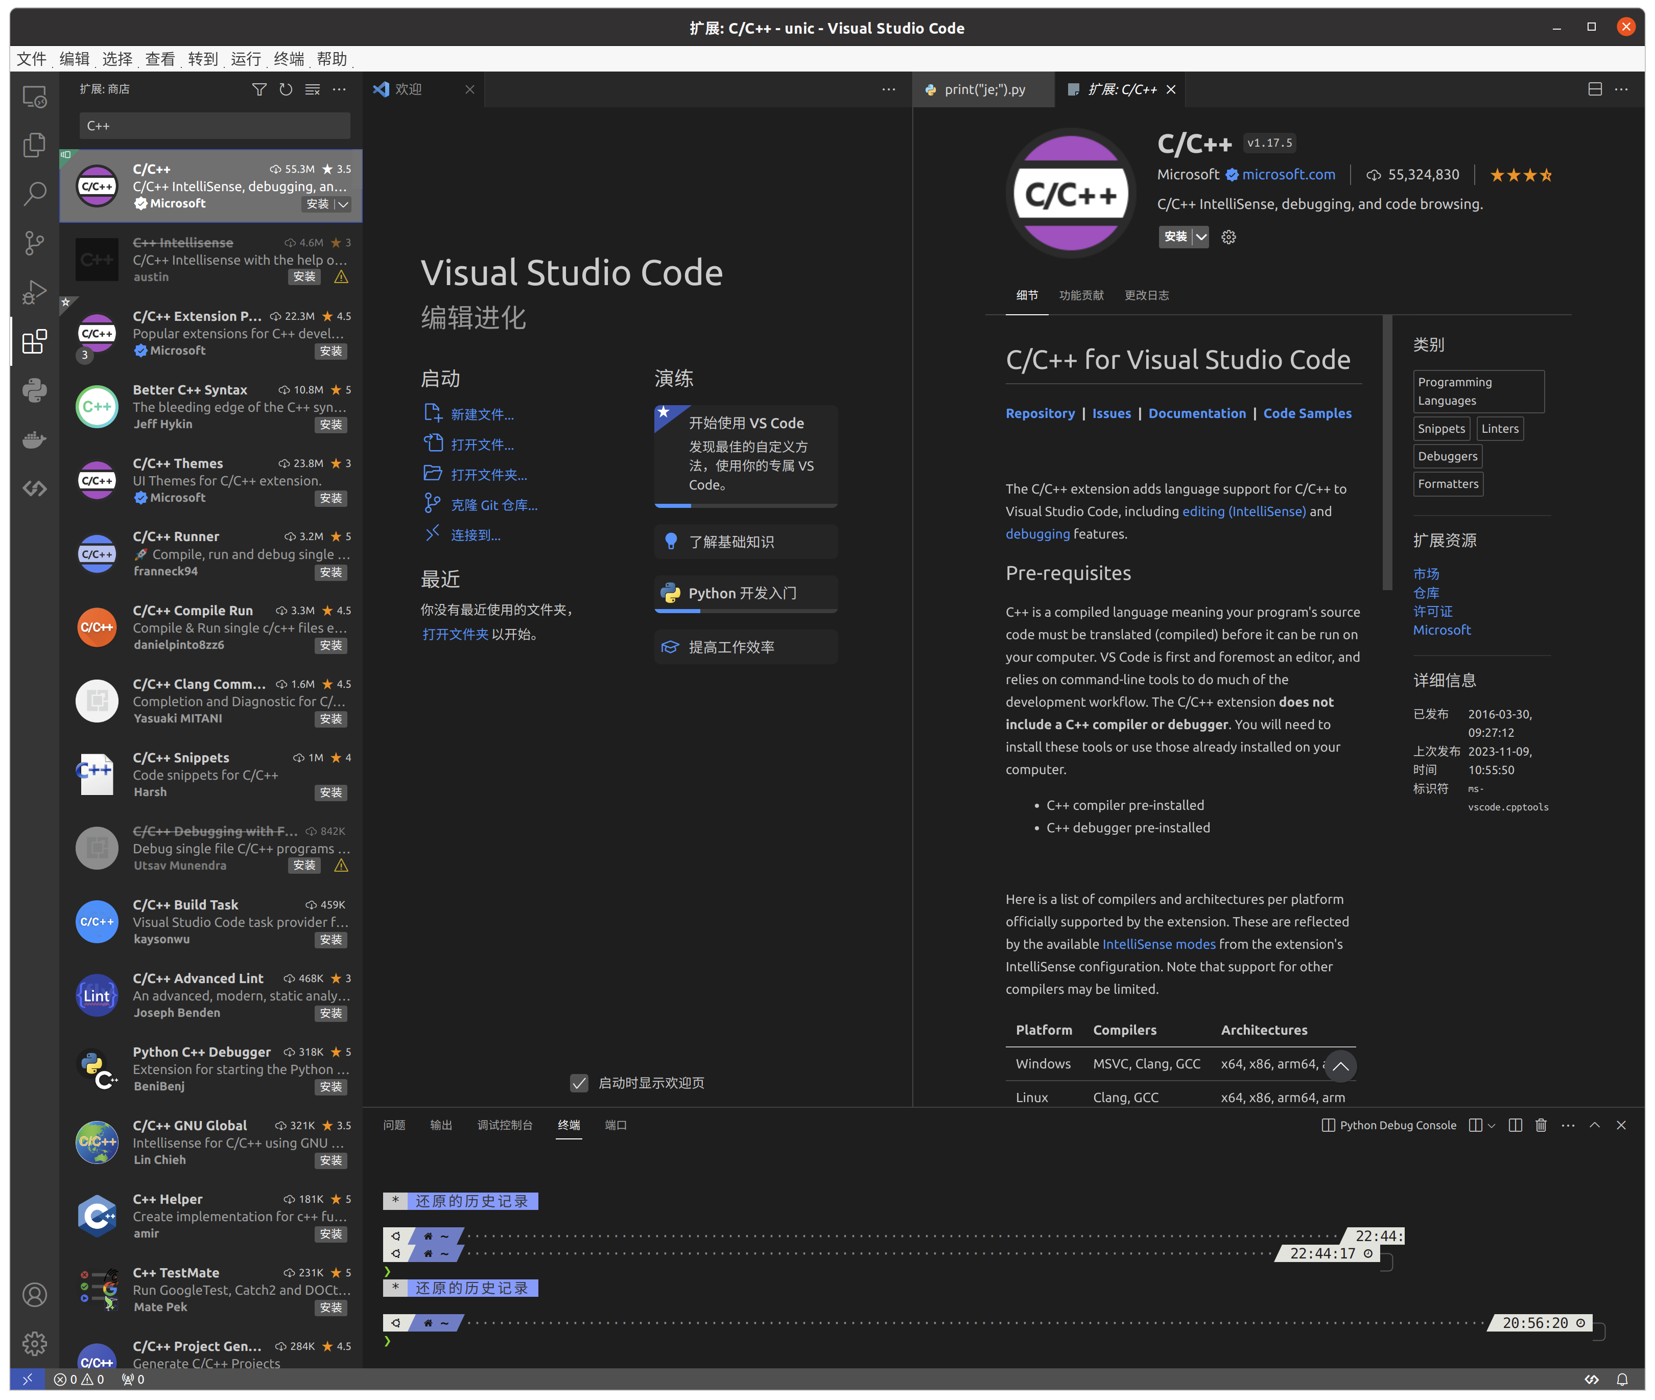The image size is (1655, 1400).
Task: Open Source Control view
Action: (34, 243)
